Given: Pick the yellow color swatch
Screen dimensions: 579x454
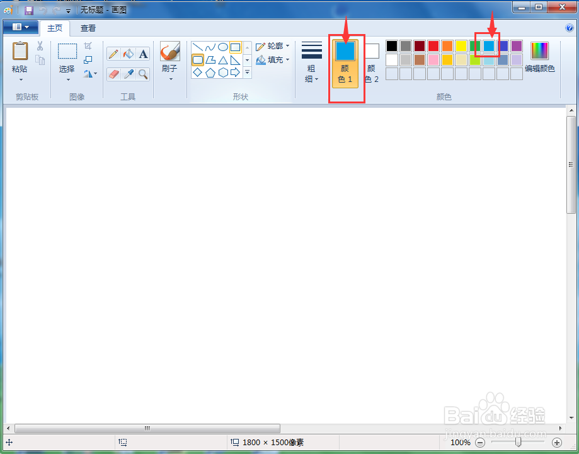Looking at the screenshot, I should 461,46.
